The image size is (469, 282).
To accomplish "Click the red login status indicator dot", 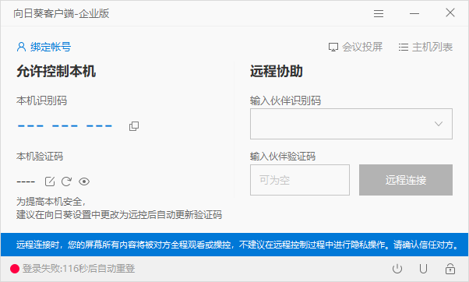I will pos(15,269).
